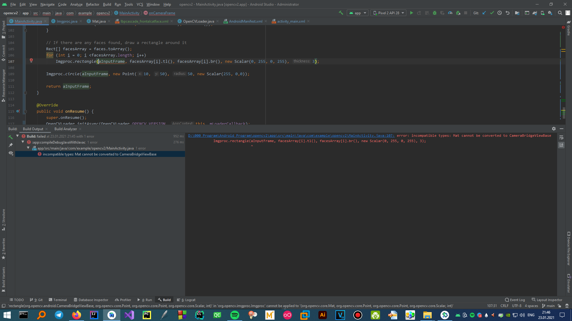Screen dimensions: 572x321
Task: Close the Build Output tab
Action: pos(46,129)
